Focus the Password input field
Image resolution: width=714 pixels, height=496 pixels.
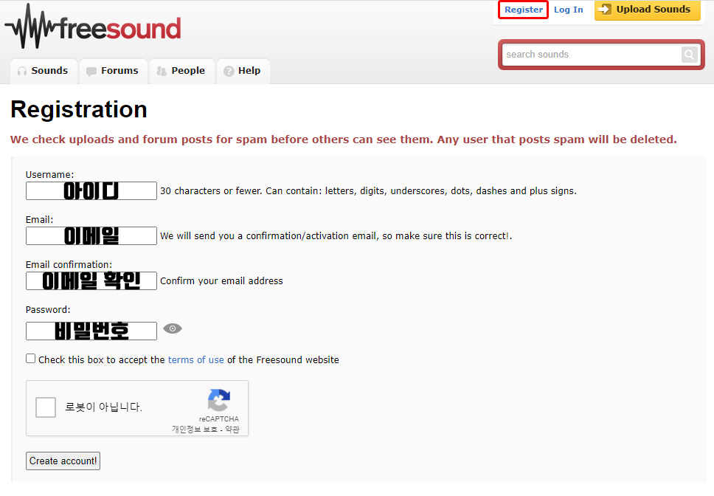91,331
